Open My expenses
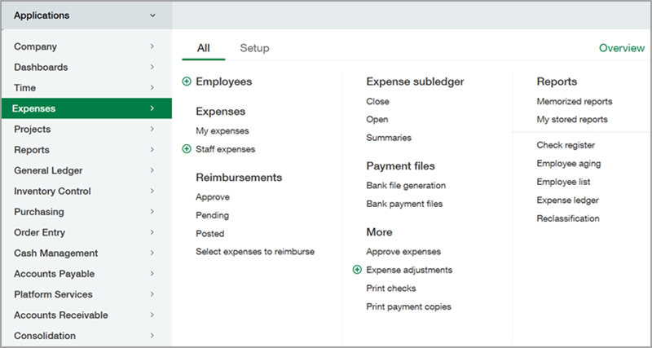652x348 pixels. (x=222, y=130)
